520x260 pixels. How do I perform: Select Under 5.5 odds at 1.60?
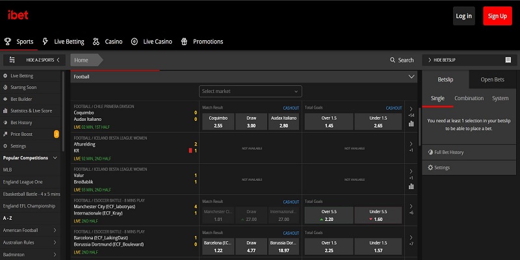(x=379, y=215)
